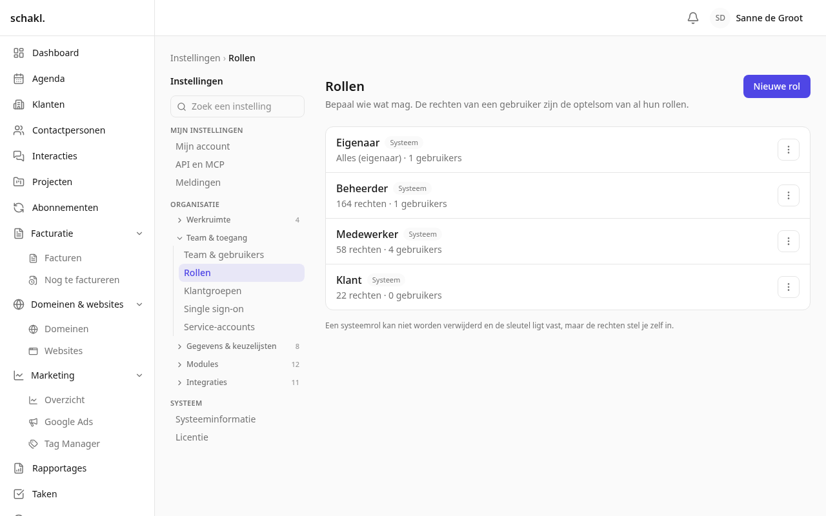This screenshot has height=516, width=826.
Task: Click the Systeem badge next to Eigenaar
Action: pyautogui.click(x=404, y=143)
